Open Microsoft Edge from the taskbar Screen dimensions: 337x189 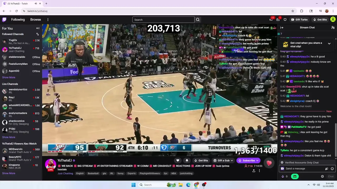tap(188, 185)
